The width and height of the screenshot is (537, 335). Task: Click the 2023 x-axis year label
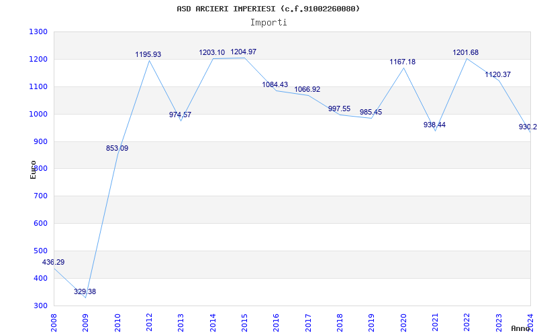(x=499, y=322)
